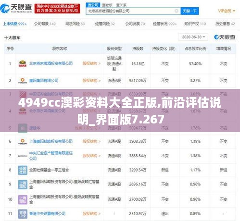The height and width of the screenshot is (221, 240).
Task: Open 北京燕京啤酒投资有限公司 shareholder link
Action: pos(51,63)
